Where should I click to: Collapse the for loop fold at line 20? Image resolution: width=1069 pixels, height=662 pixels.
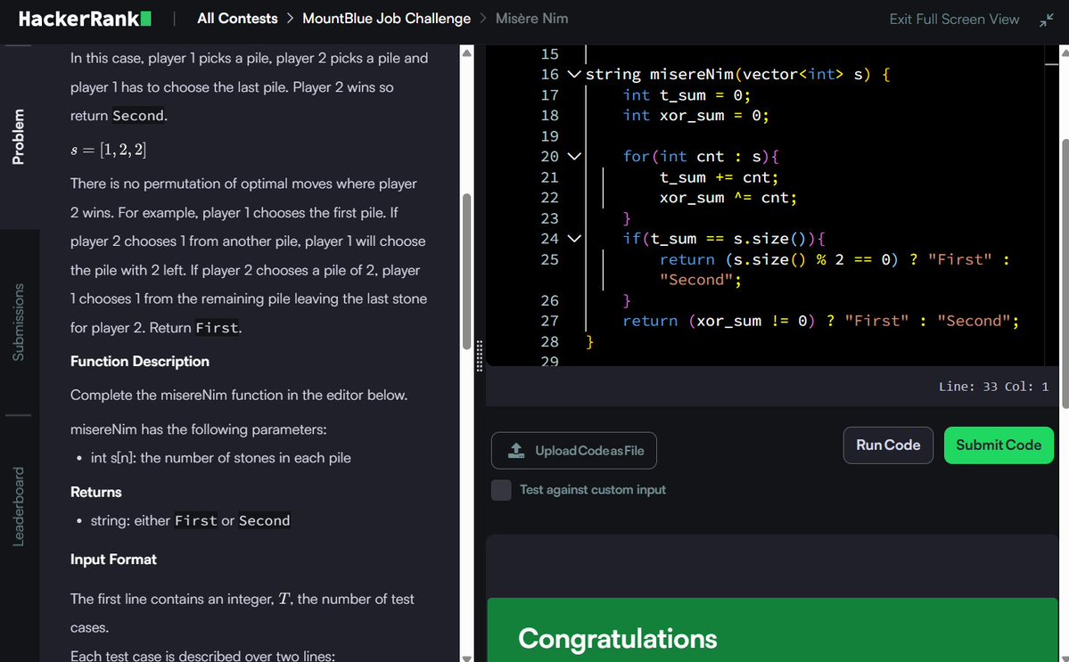coord(574,157)
